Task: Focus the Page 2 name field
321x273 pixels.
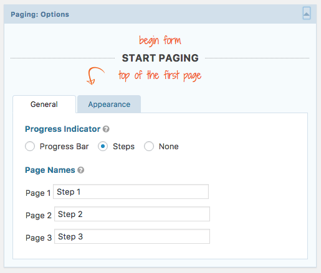Action: click(x=132, y=214)
